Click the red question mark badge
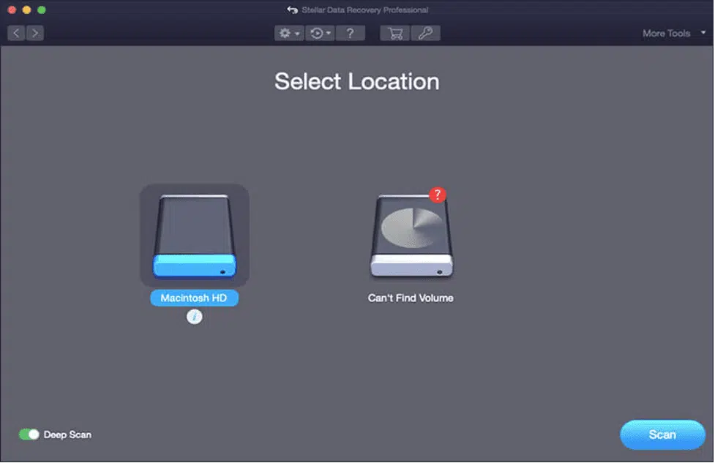The width and height of the screenshot is (715, 463). click(x=437, y=195)
